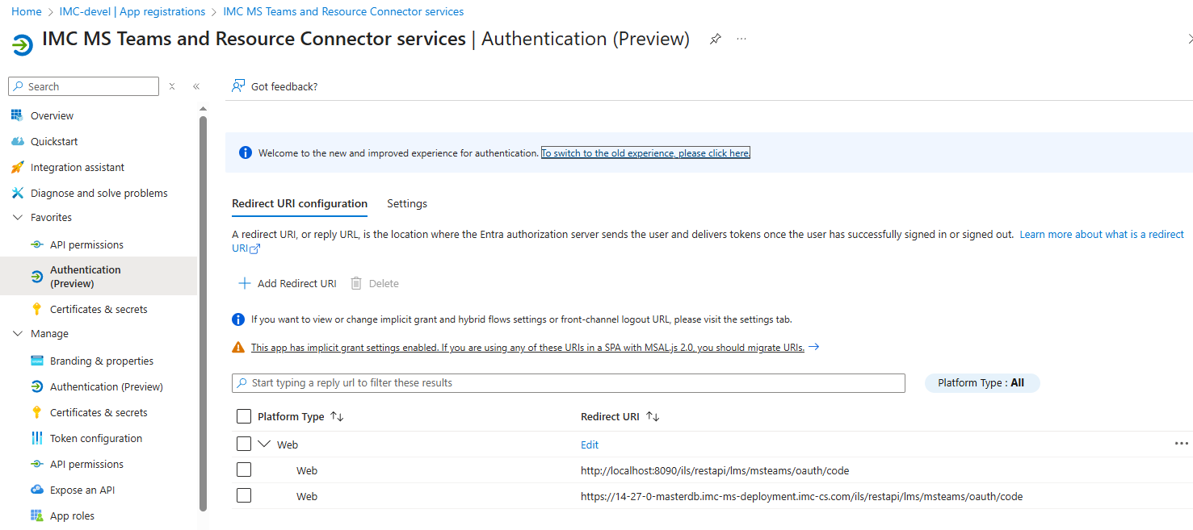This screenshot has height=530, width=1193.
Task: Pin this Authentication blade
Action: [715, 40]
